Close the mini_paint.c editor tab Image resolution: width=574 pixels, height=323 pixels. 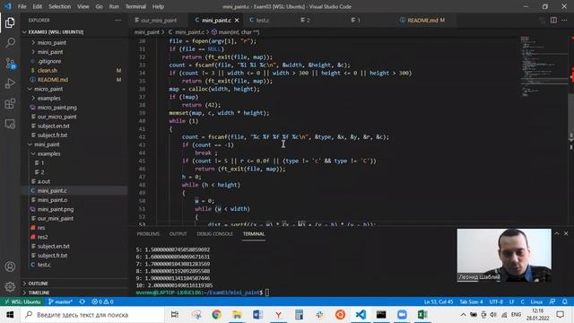[x=237, y=20]
